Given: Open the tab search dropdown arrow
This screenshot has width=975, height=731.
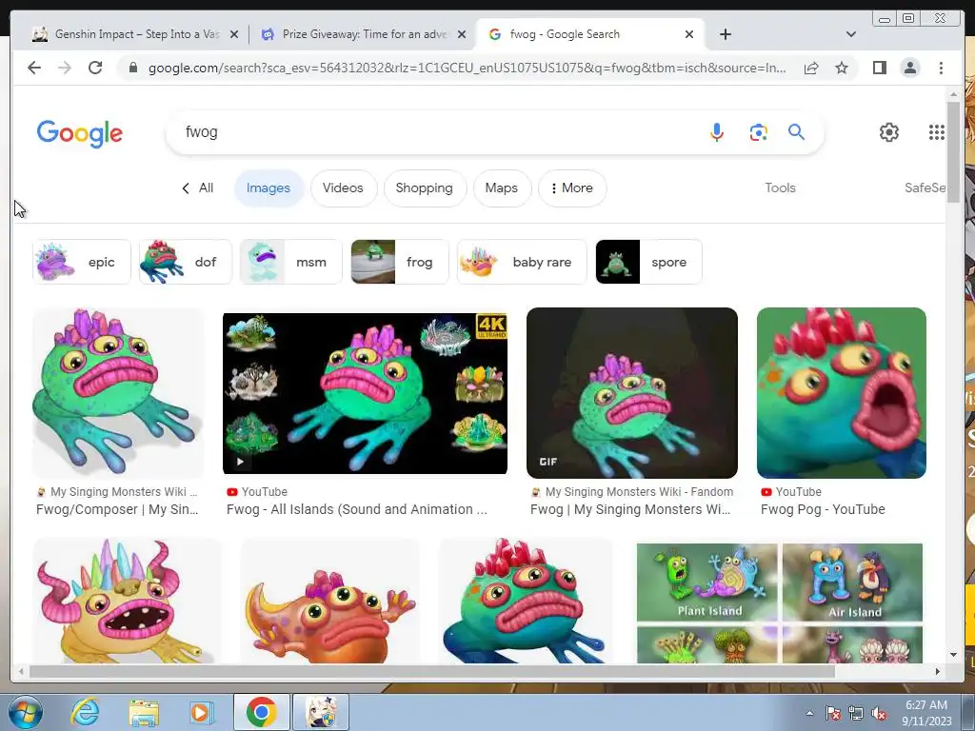Looking at the screenshot, I should [x=850, y=34].
